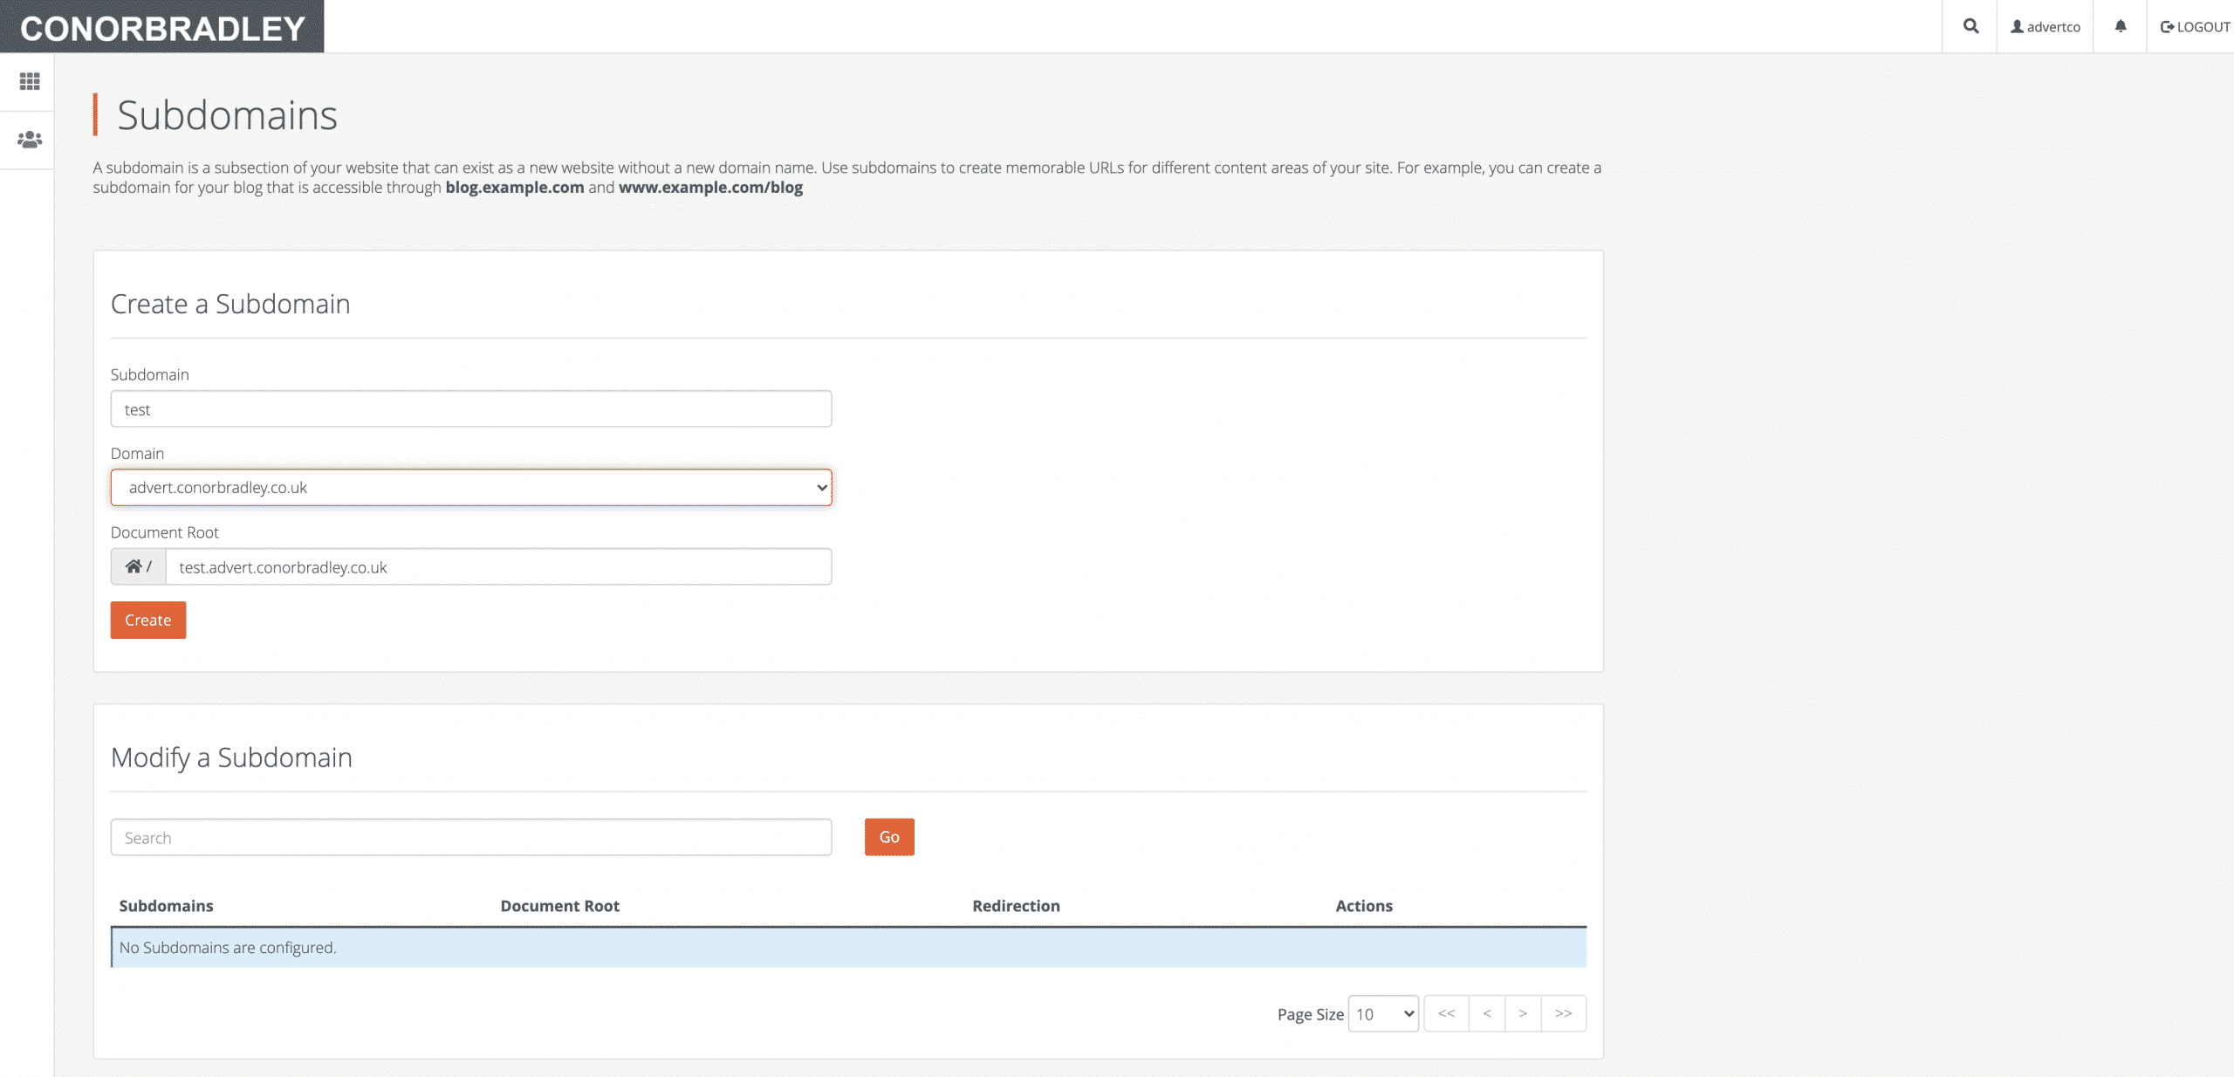Click the bold blog.example.com text
The height and width of the screenshot is (1077, 2234).
coord(515,188)
